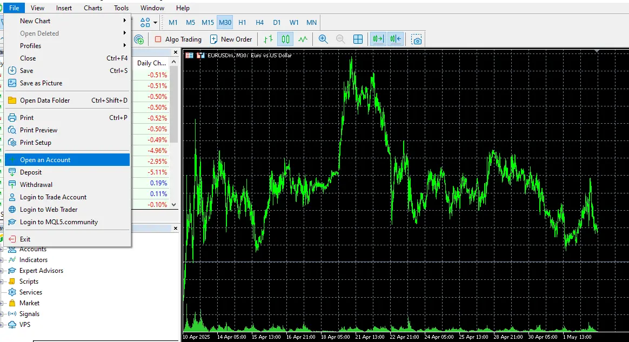
Task: Select the bar chart display icon
Action: [268, 39]
